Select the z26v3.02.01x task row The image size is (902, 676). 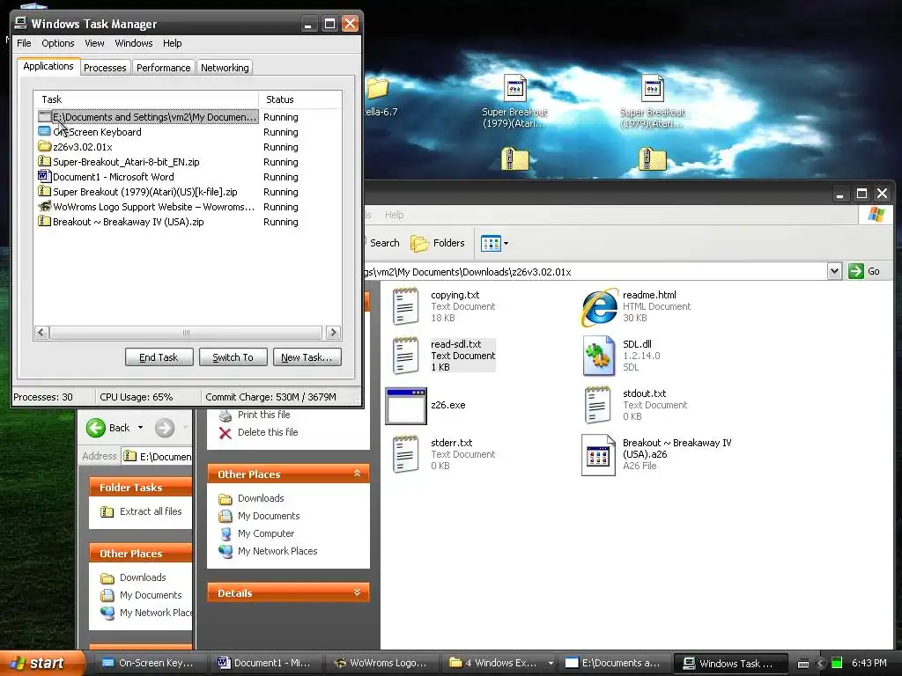[168, 147]
